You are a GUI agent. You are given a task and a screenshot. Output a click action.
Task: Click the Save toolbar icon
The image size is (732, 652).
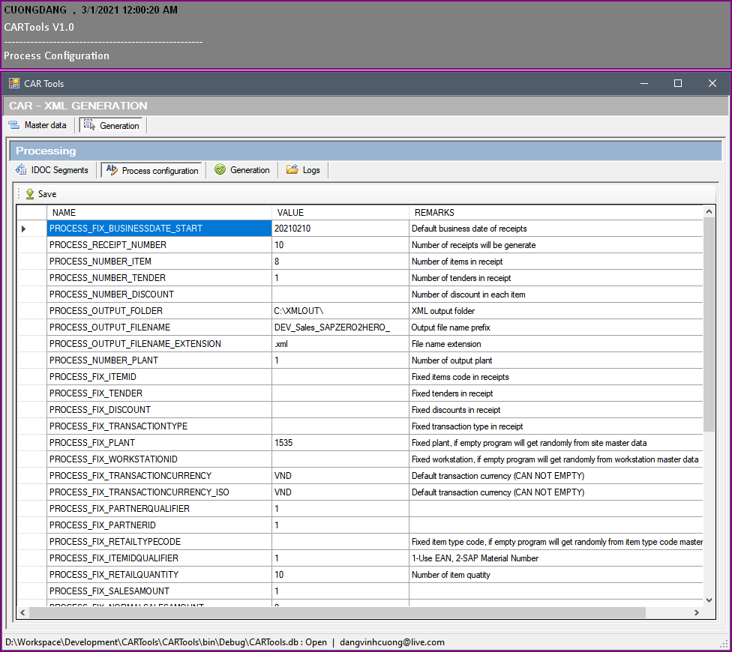30,194
